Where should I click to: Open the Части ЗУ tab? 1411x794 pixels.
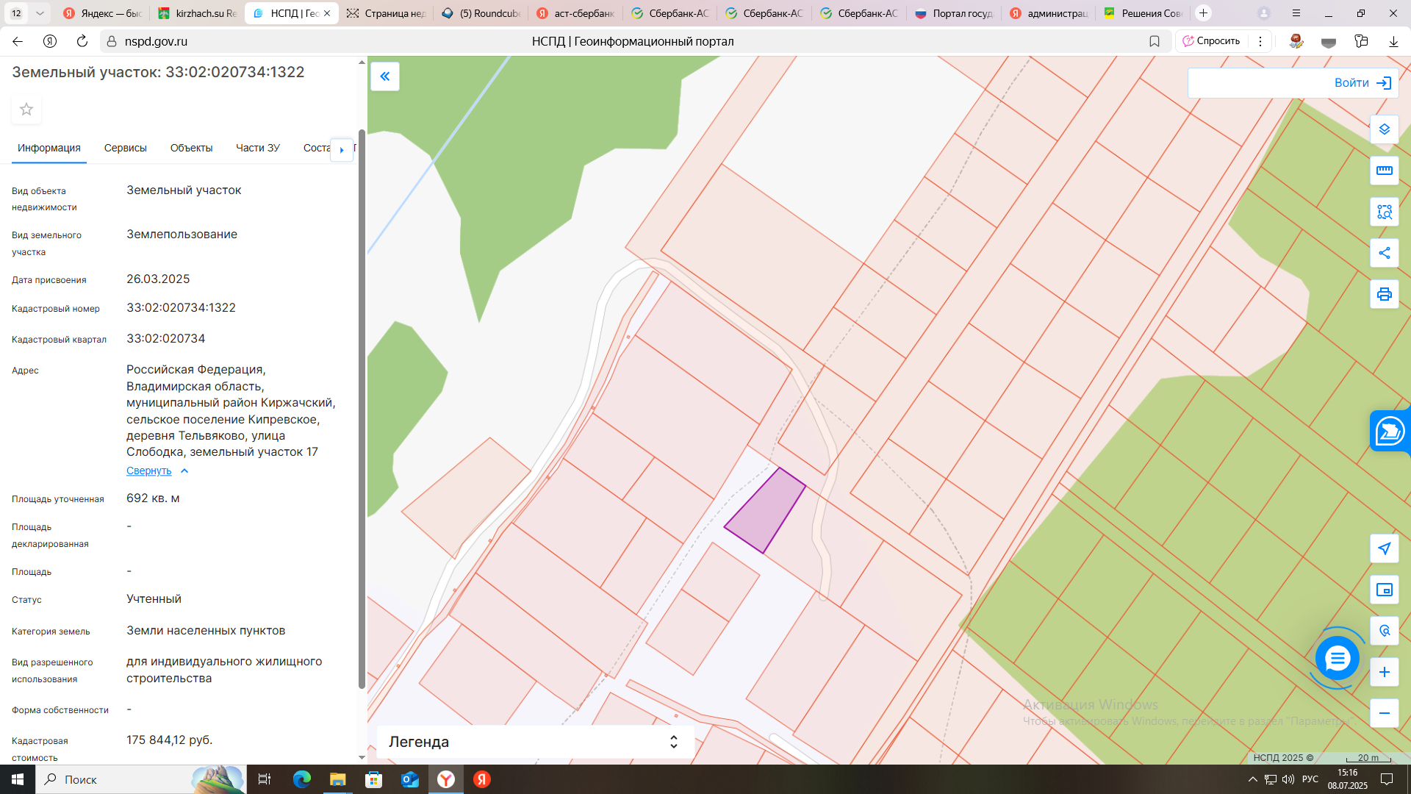point(258,148)
